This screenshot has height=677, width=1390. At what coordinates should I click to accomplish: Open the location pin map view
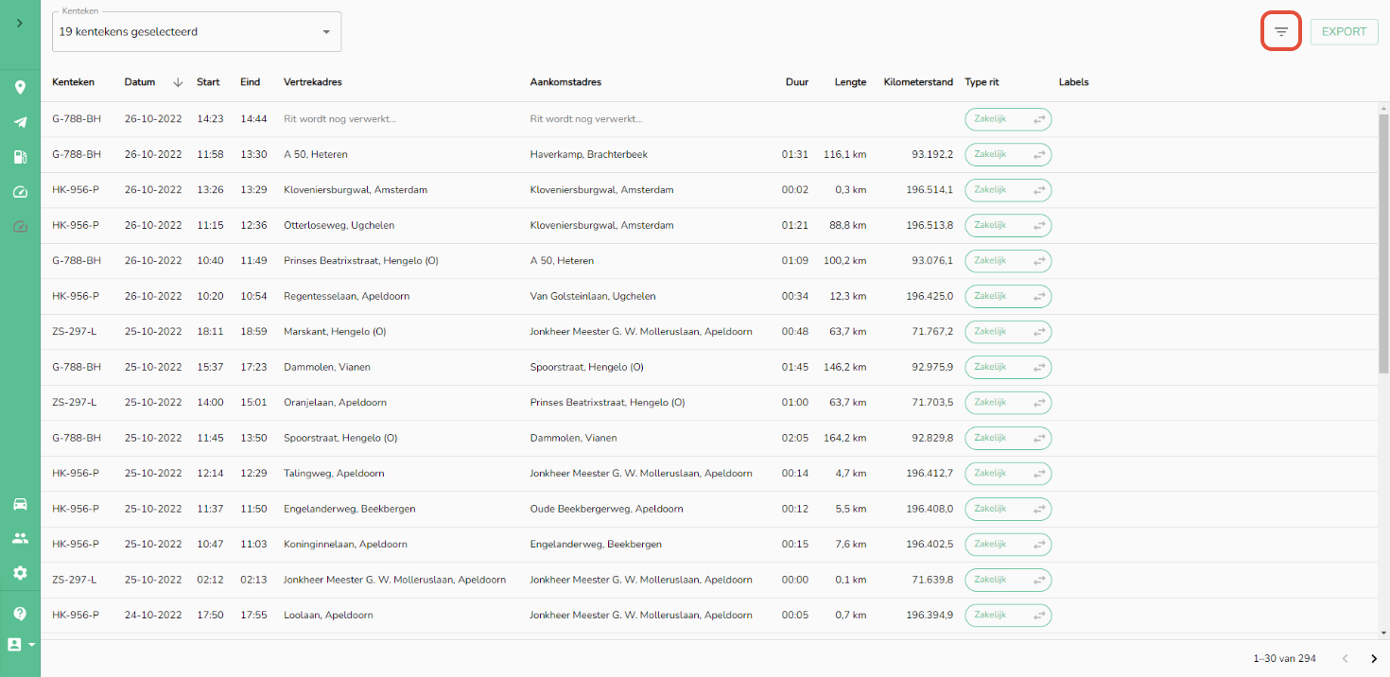(x=20, y=88)
